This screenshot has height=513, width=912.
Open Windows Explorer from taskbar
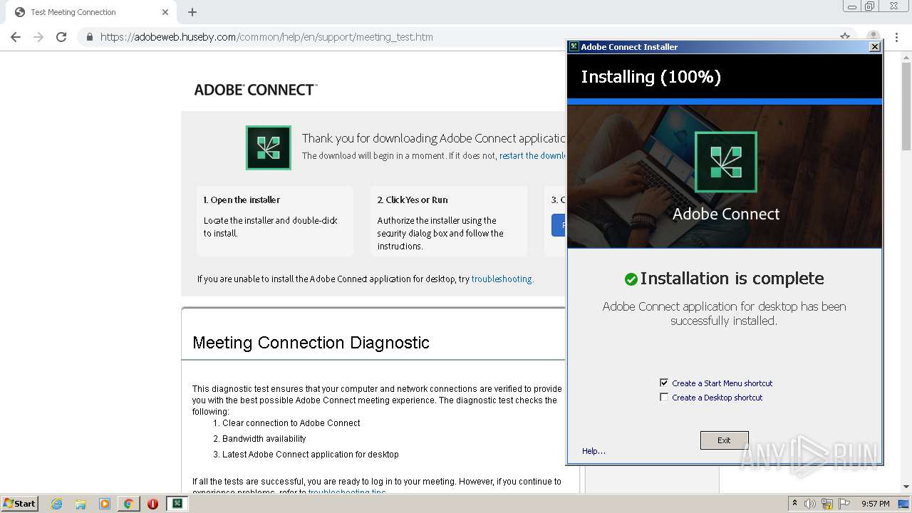(81, 504)
